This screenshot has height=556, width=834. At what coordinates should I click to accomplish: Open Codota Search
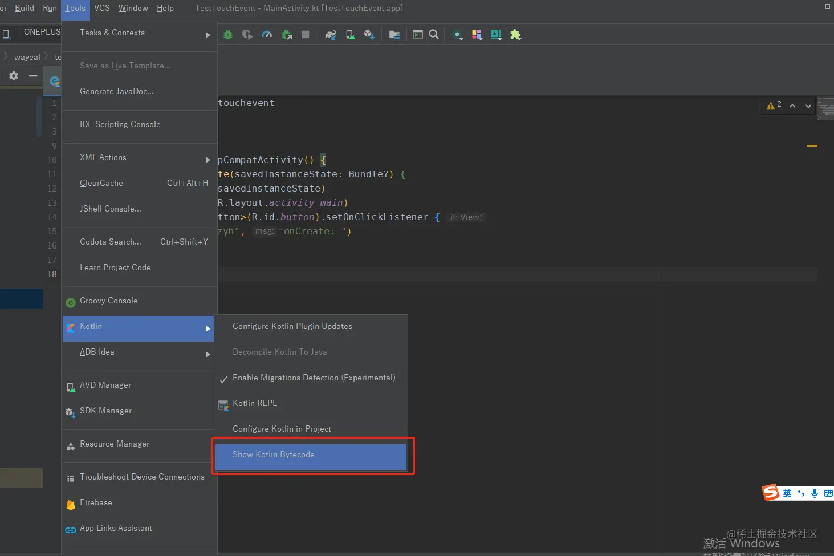[140, 242]
